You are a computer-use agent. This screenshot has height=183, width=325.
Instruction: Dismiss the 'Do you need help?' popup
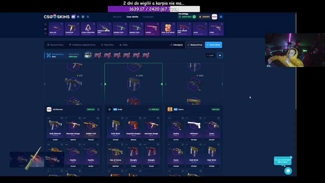tap(291, 157)
